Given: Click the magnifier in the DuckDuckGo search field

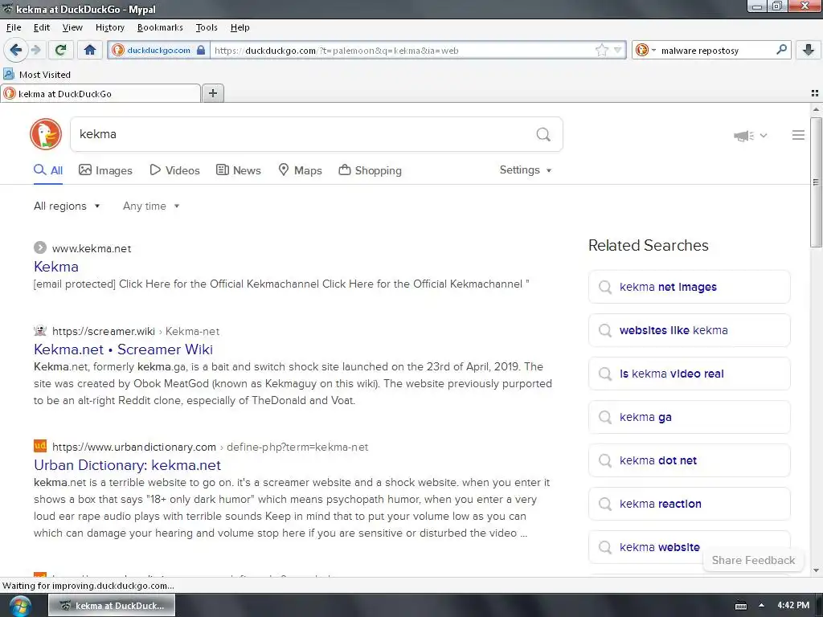Looking at the screenshot, I should tap(543, 135).
